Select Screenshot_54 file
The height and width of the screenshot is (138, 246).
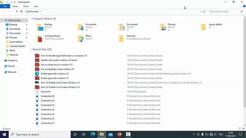click(x=48, y=100)
